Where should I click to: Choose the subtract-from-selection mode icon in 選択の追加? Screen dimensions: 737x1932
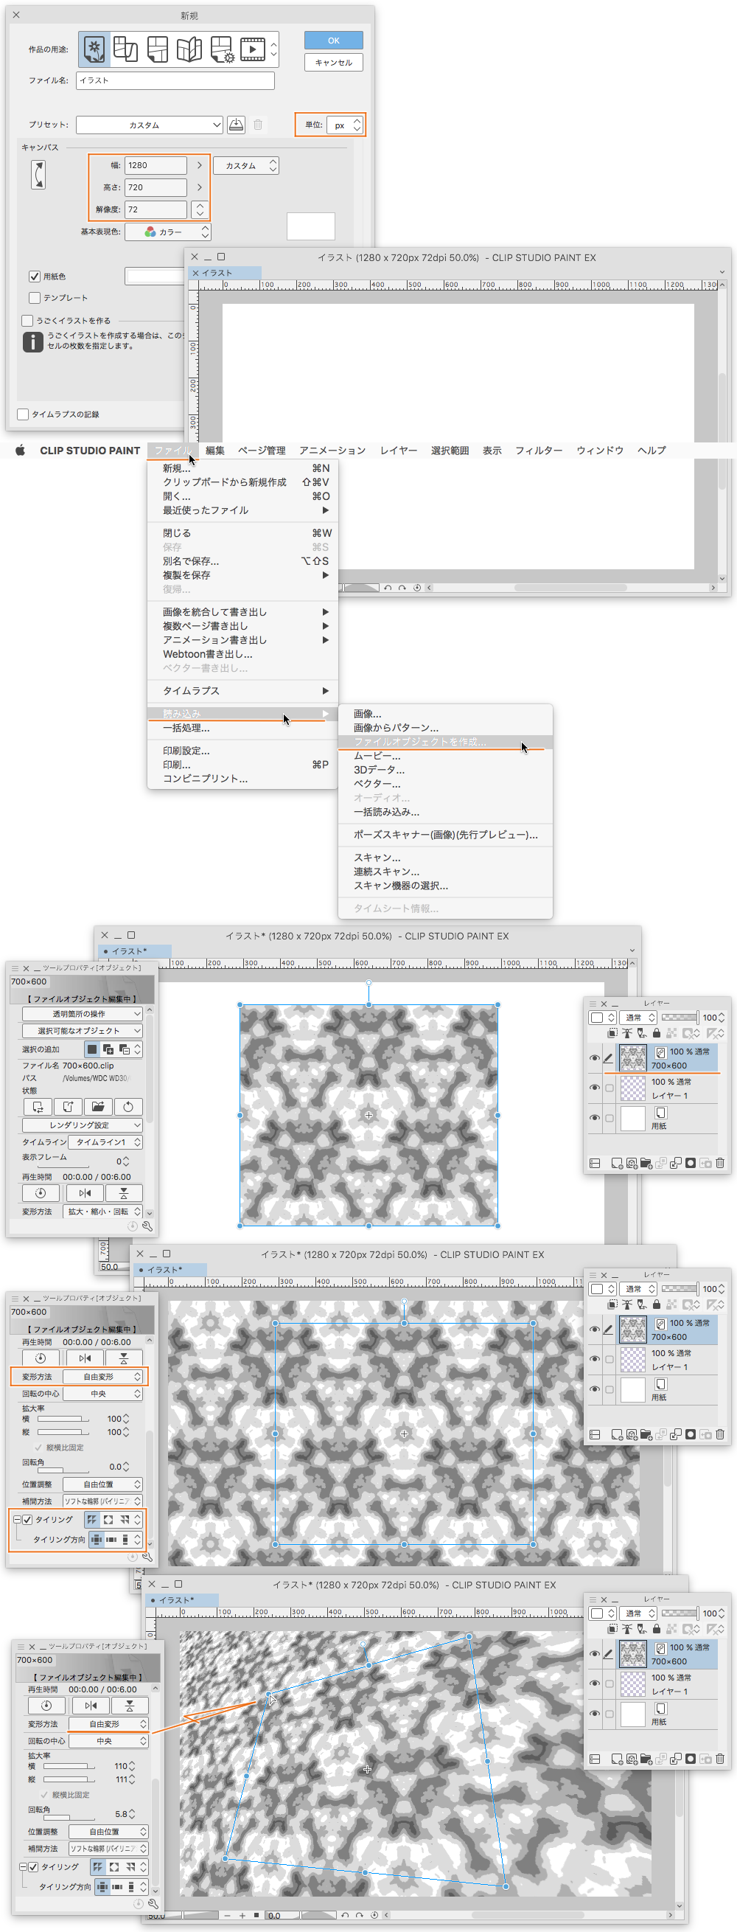point(125,1049)
